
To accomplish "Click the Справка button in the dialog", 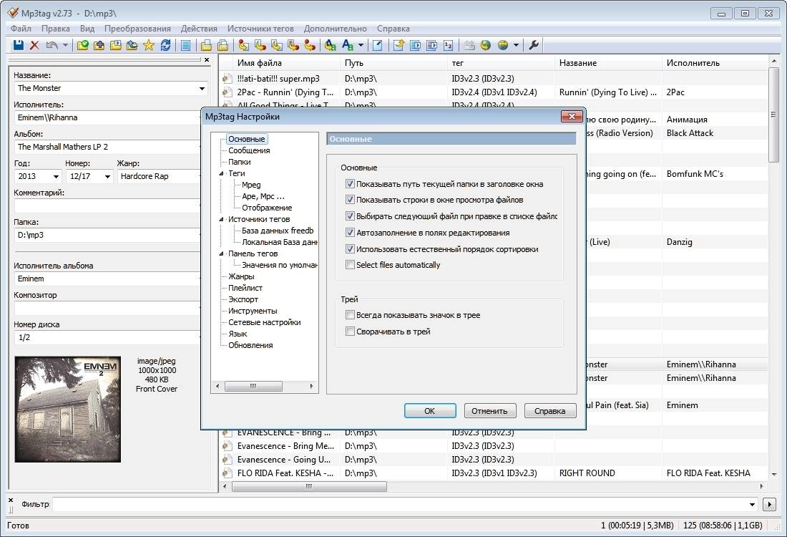I will 550,411.
